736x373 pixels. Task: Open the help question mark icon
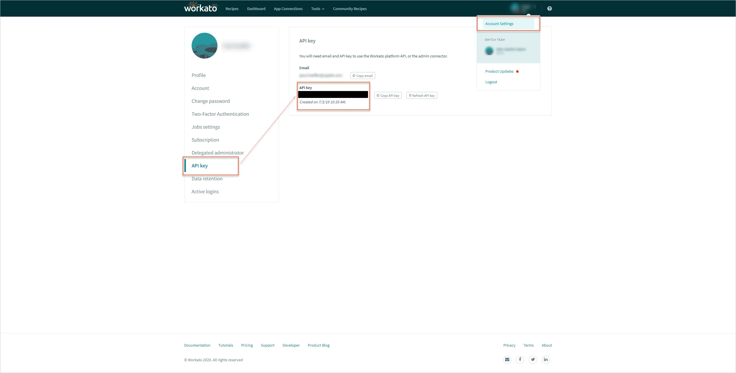(x=550, y=9)
